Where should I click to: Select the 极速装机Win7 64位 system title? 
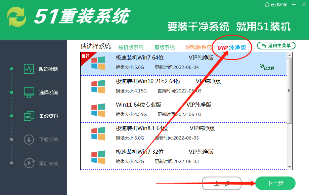pos(140,57)
